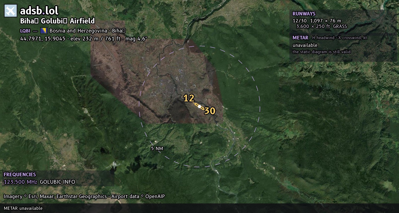Click the imagery attribution credit line
This screenshot has width=399, height=213.
point(84,196)
